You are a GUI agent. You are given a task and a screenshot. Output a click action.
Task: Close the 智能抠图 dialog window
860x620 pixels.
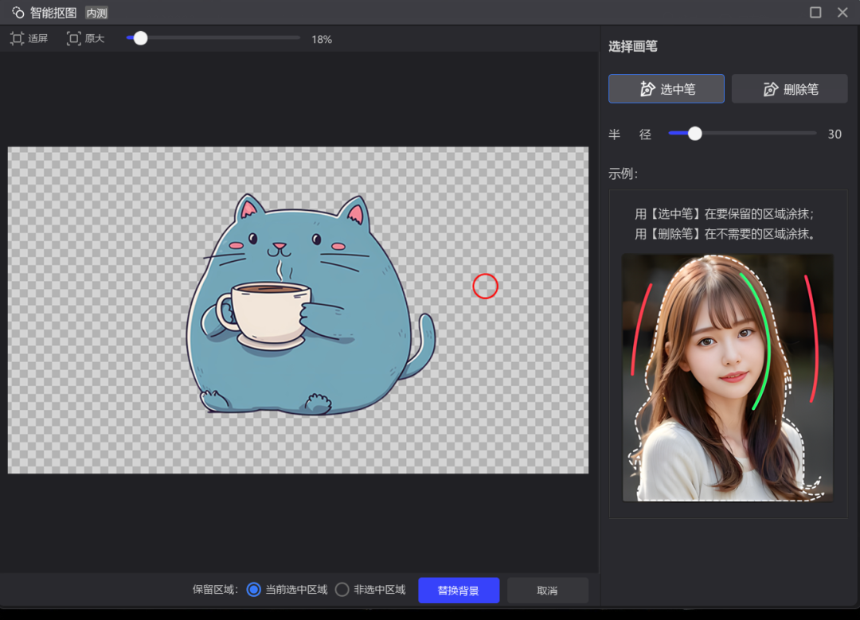pos(842,13)
